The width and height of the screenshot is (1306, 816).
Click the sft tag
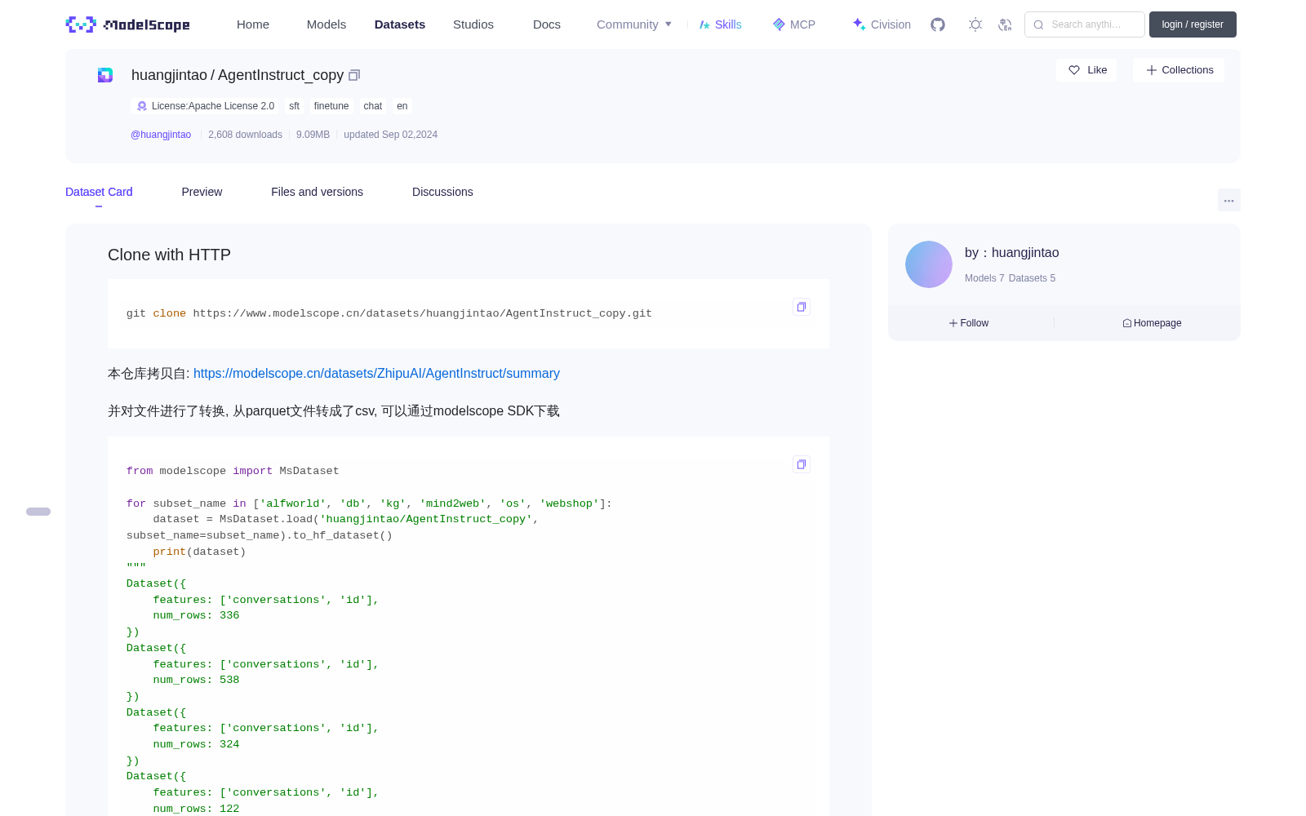coord(294,106)
